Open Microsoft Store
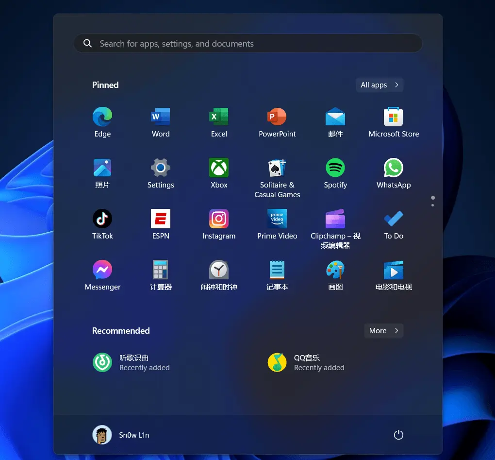Image resolution: width=495 pixels, height=460 pixels. point(394,122)
